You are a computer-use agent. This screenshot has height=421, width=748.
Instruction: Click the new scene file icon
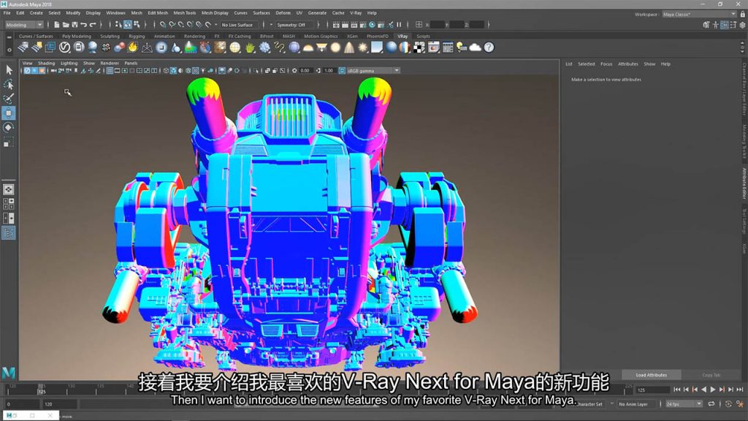point(57,25)
